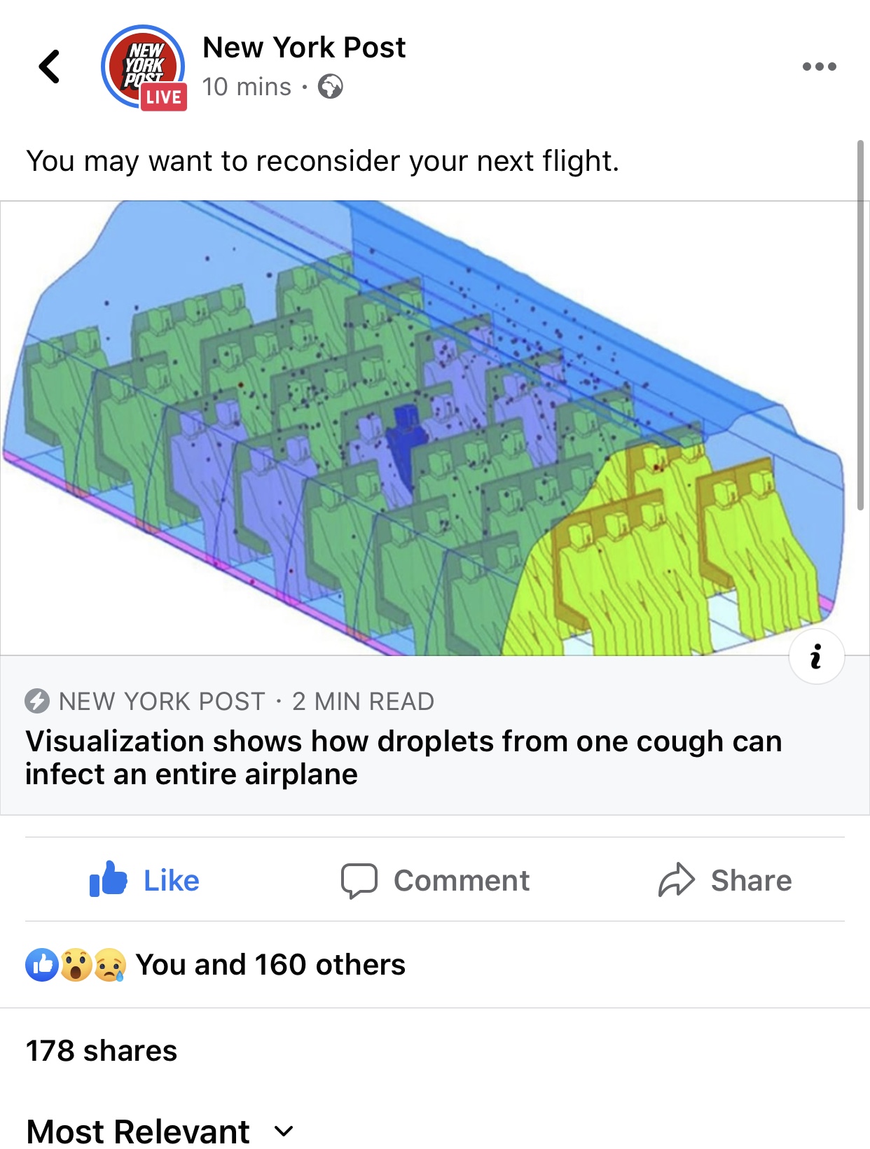
Task: Click the wow reaction emoji
Action: click(76, 965)
